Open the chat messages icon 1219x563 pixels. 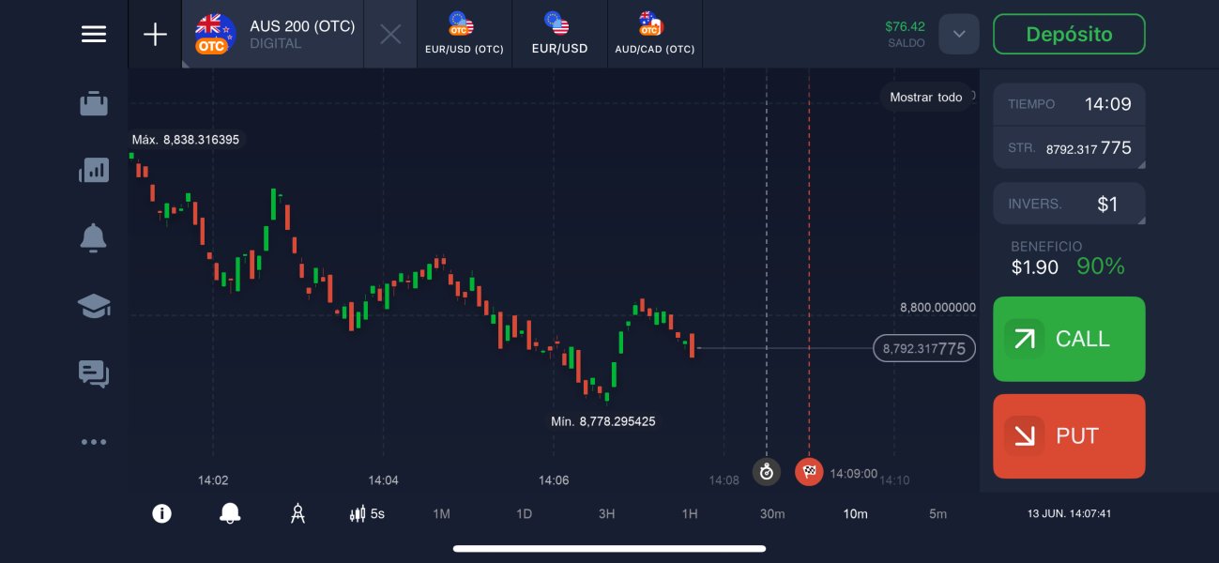pyautogui.click(x=94, y=373)
